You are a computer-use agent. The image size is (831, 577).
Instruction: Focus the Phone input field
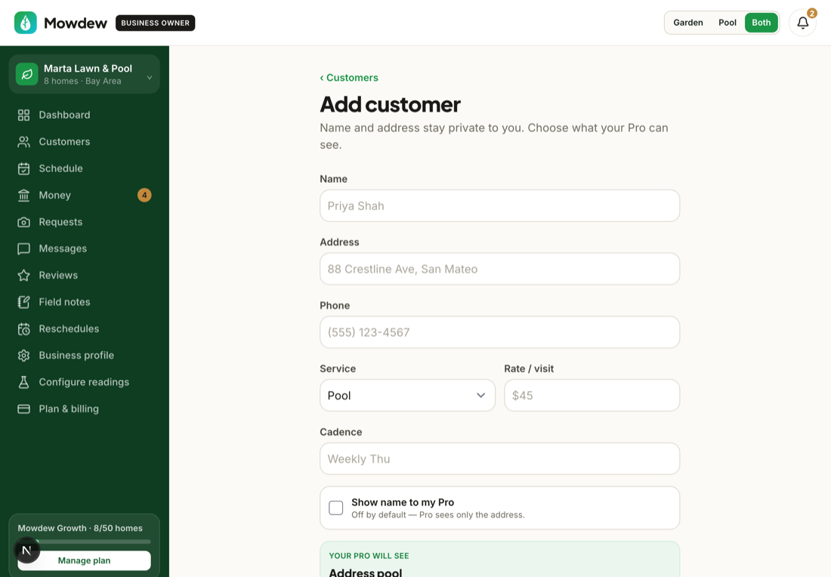point(499,332)
